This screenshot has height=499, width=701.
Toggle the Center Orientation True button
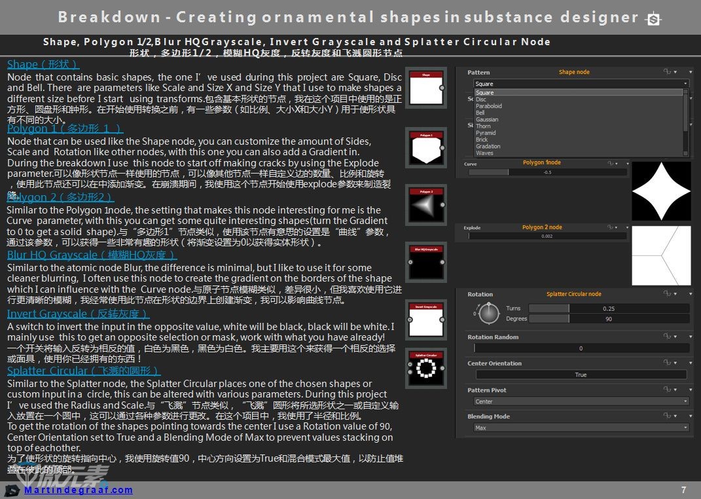pos(581,375)
